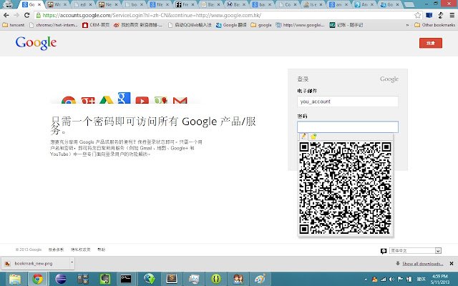This screenshot has width=458, height=286.
Task: Switch to the 'Is e' tab
Action: 312,5
